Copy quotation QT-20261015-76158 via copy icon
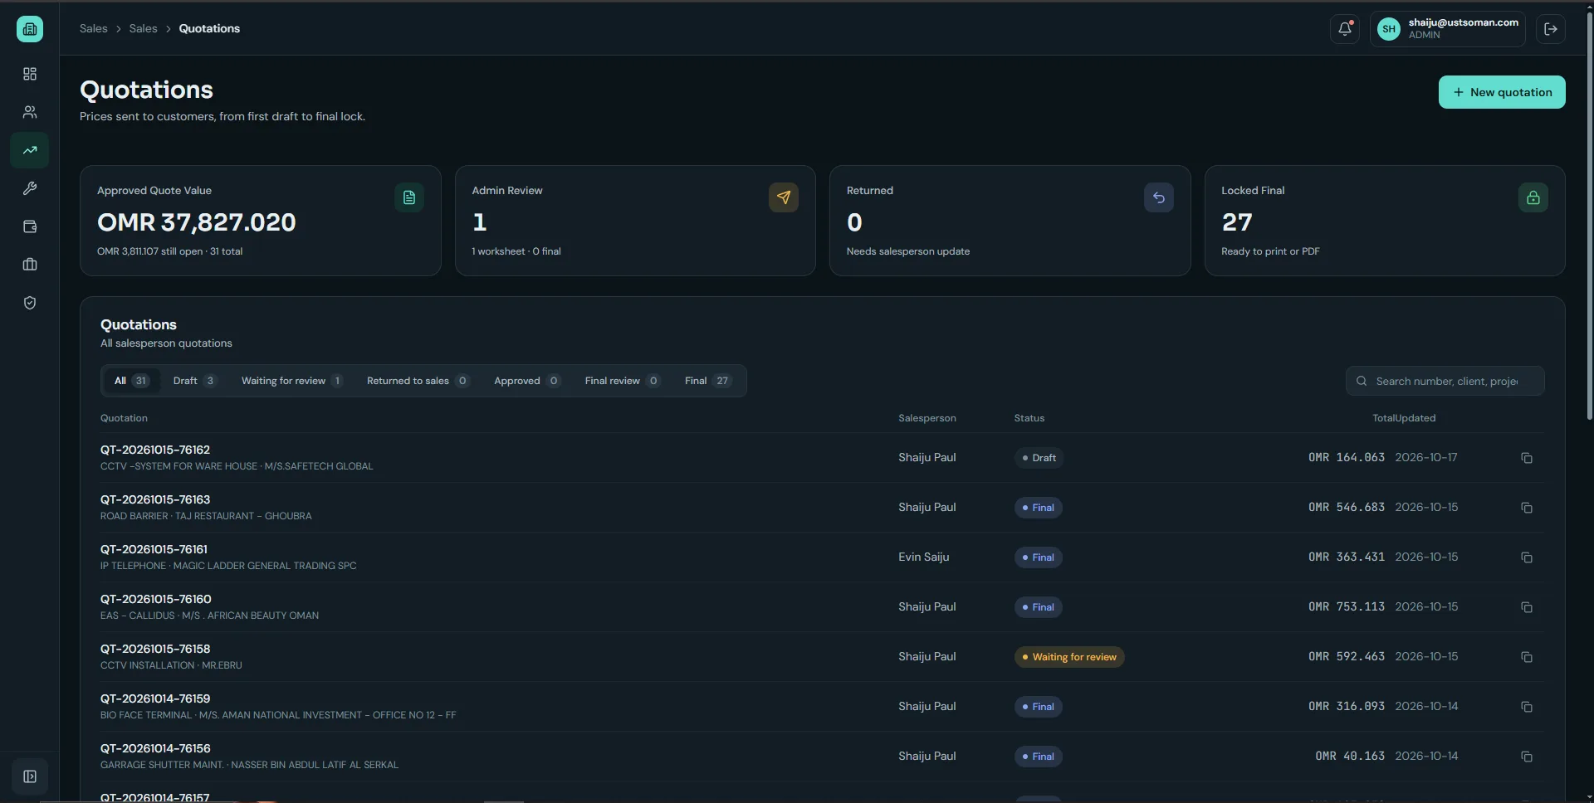This screenshot has width=1594, height=803. click(1527, 657)
